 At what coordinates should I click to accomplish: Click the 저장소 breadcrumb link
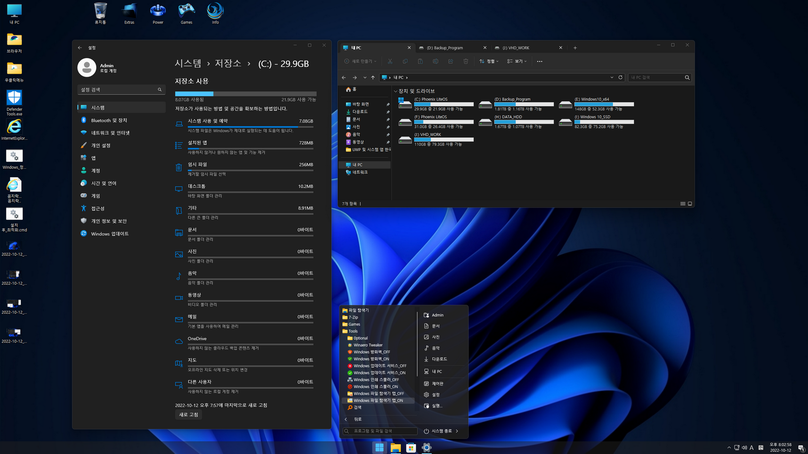(x=228, y=64)
